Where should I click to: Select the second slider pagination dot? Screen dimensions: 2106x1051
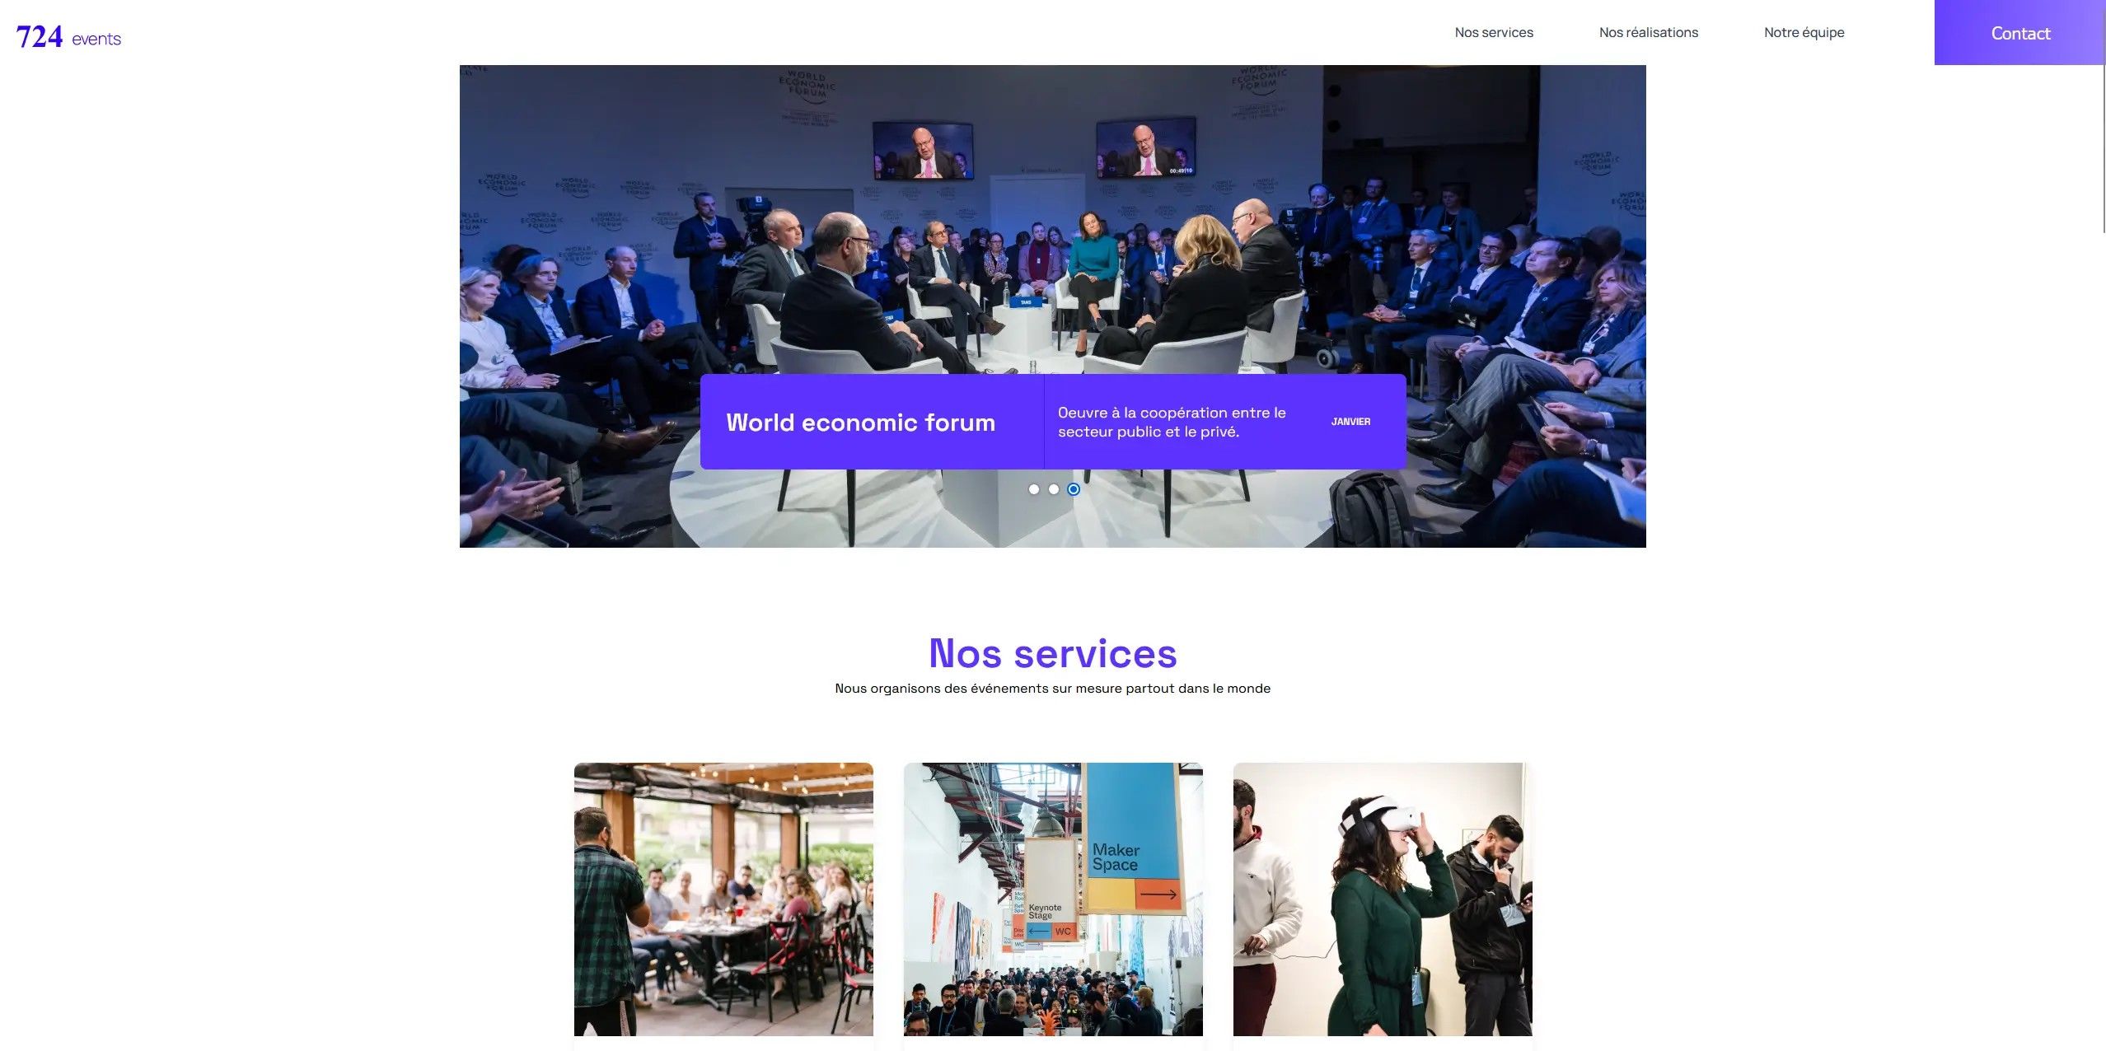[x=1054, y=489]
